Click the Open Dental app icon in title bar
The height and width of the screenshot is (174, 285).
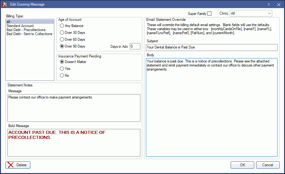coord(4,4)
